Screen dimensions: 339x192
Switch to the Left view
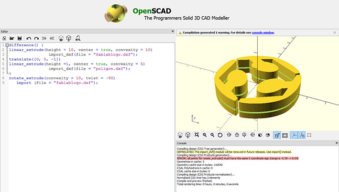click(x=252, y=135)
